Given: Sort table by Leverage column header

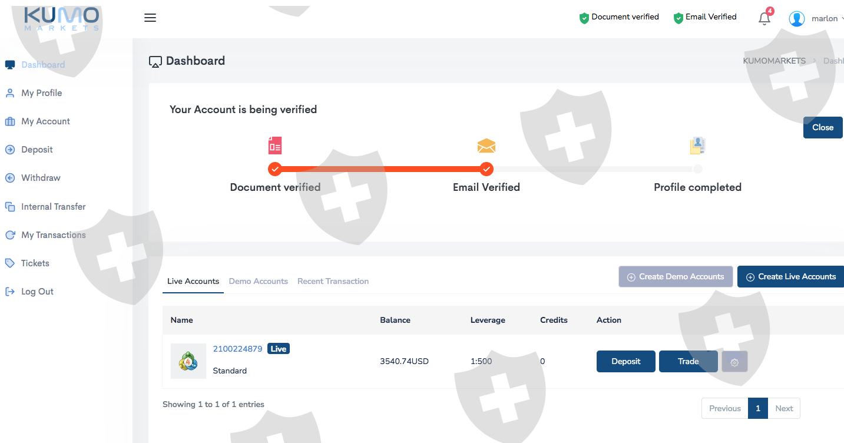Looking at the screenshot, I should [x=488, y=320].
